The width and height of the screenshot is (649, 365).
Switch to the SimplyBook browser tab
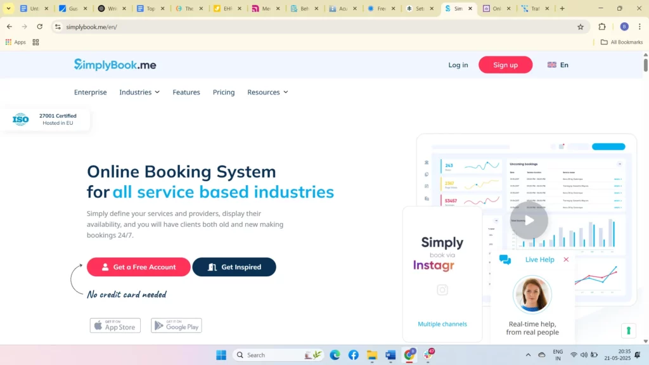pyautogui.click(x=458, y=8)
